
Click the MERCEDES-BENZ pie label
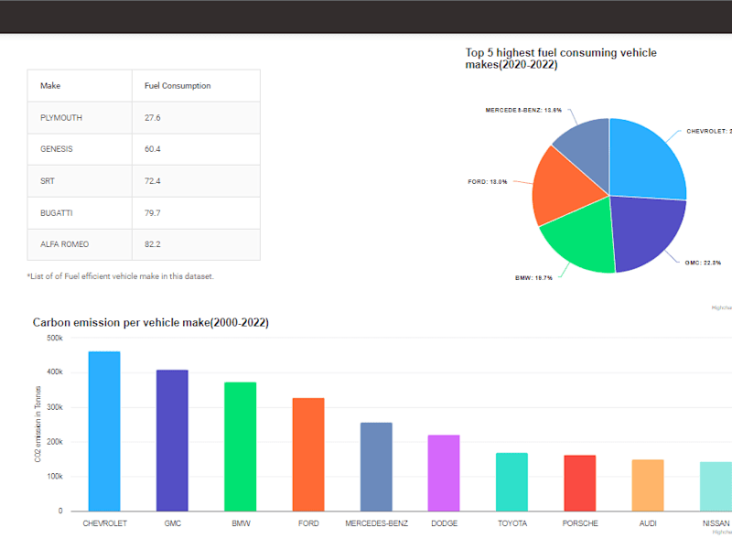523,110
